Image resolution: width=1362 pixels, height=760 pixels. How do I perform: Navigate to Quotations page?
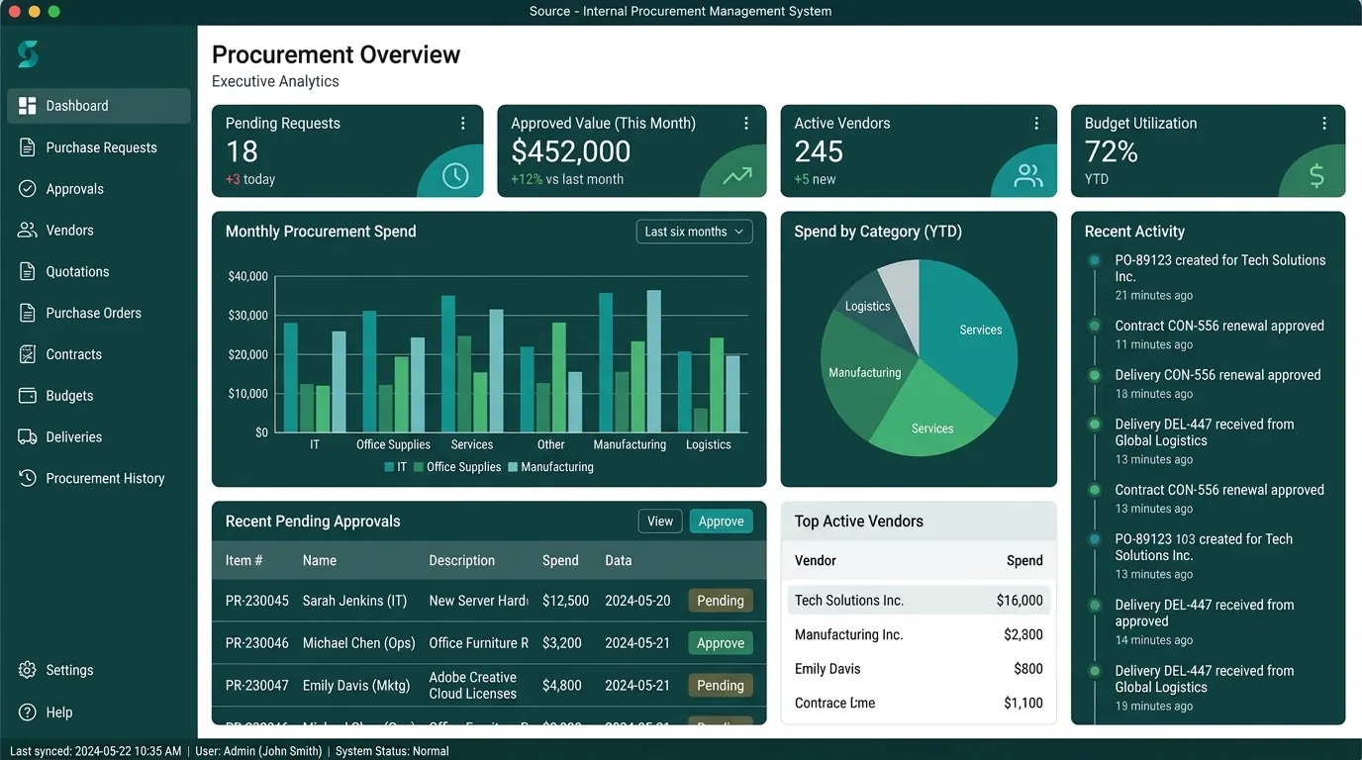click(99, 271)
